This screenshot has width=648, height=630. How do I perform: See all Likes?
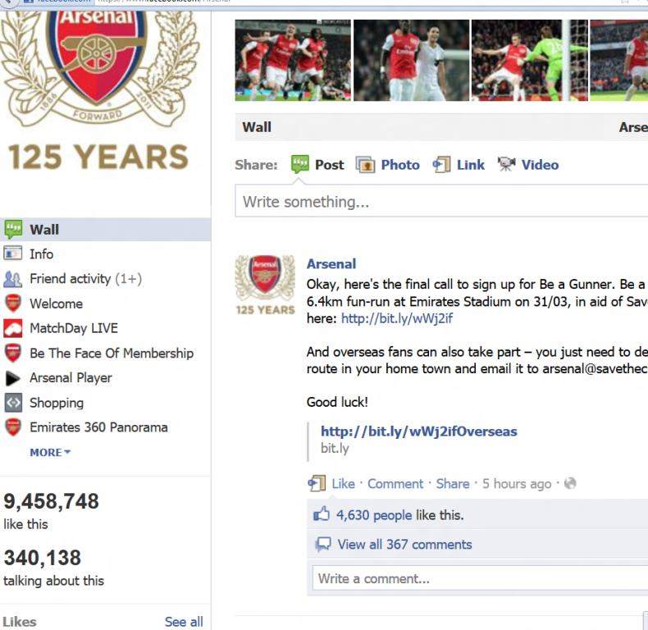click(x=184, y=621)
